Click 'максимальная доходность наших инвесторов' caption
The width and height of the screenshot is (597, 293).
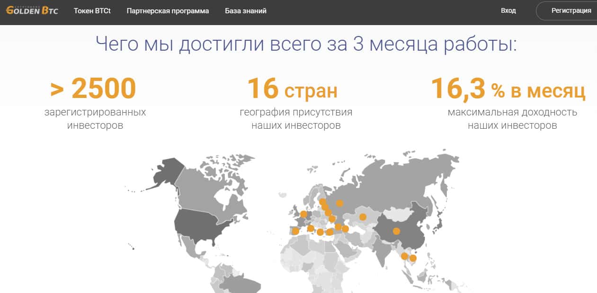(x=513, y=119)
